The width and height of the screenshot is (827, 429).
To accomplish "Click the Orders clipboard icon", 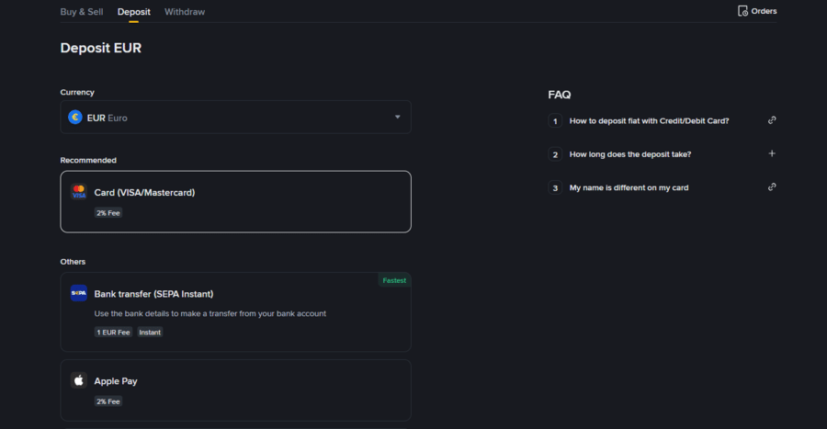I will click(x=742, y=11).
